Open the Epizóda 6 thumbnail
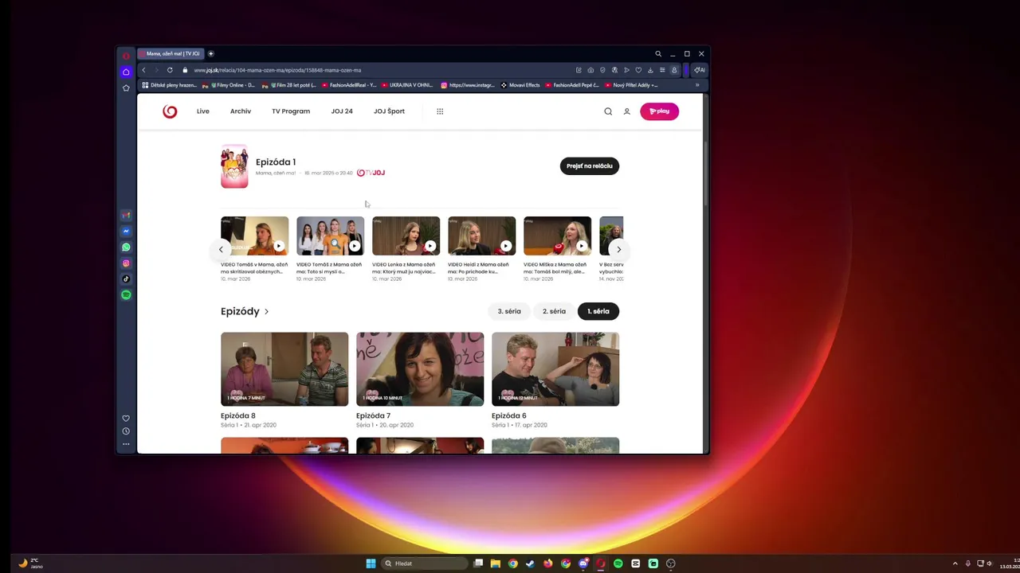Image resolution: width=1020 pixels, height=573 pixels. [555, 369]
